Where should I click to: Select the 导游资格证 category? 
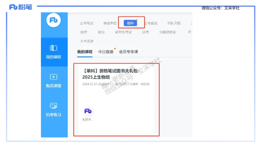point(167,32)
